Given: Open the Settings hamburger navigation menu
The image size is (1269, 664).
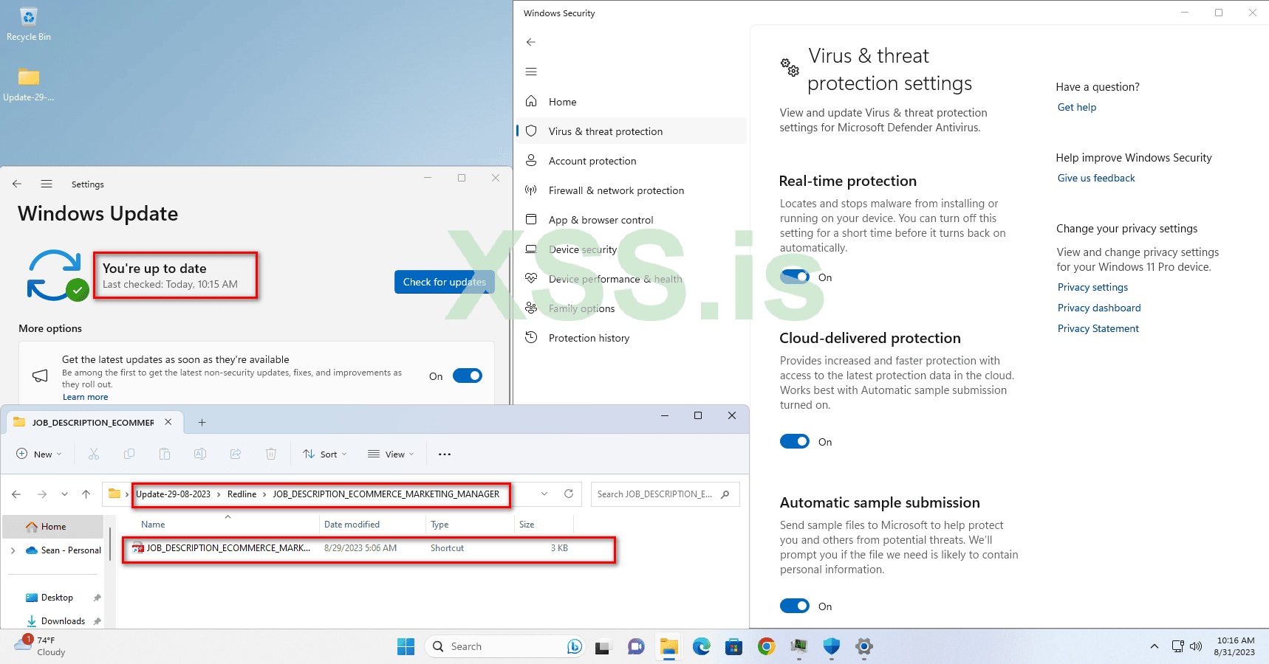Looking at the screenshot, I should tap(47, 184).
